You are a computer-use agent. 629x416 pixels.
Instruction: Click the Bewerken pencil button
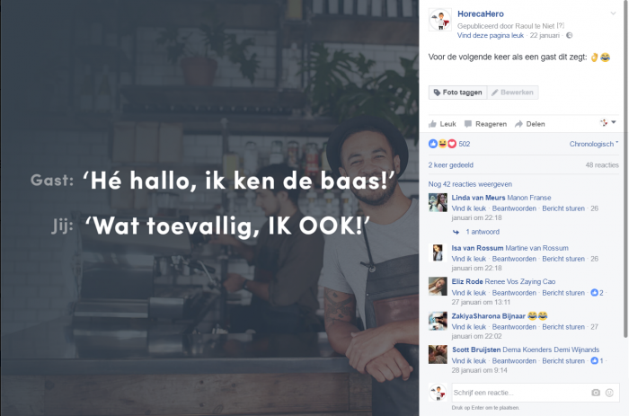click(x=513, y=93)
